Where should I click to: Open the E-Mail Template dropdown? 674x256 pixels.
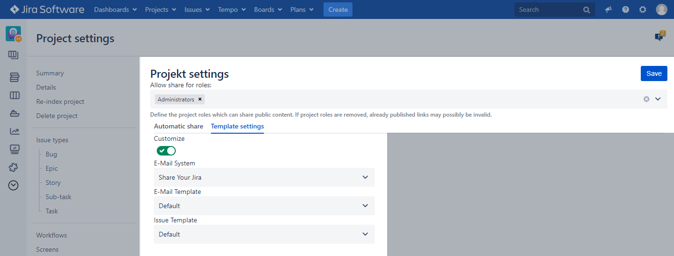click(x=264, y=206)
